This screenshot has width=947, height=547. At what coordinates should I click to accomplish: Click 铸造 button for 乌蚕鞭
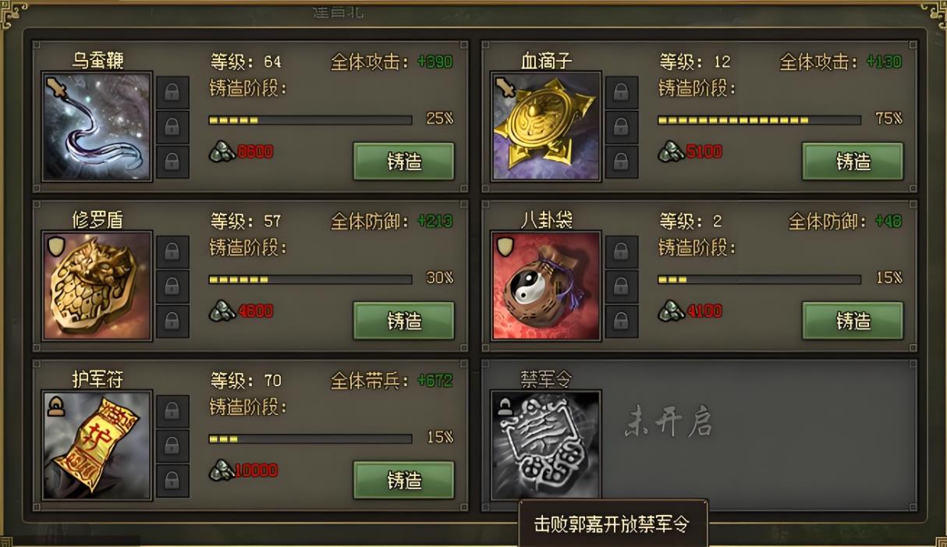pyautogui.click(x=404, y=162)
